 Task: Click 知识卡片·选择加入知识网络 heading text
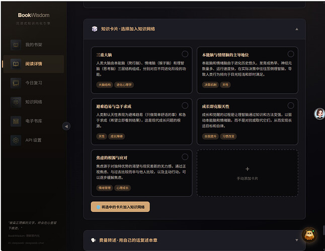pyautogui.click(x=128, y=29)
